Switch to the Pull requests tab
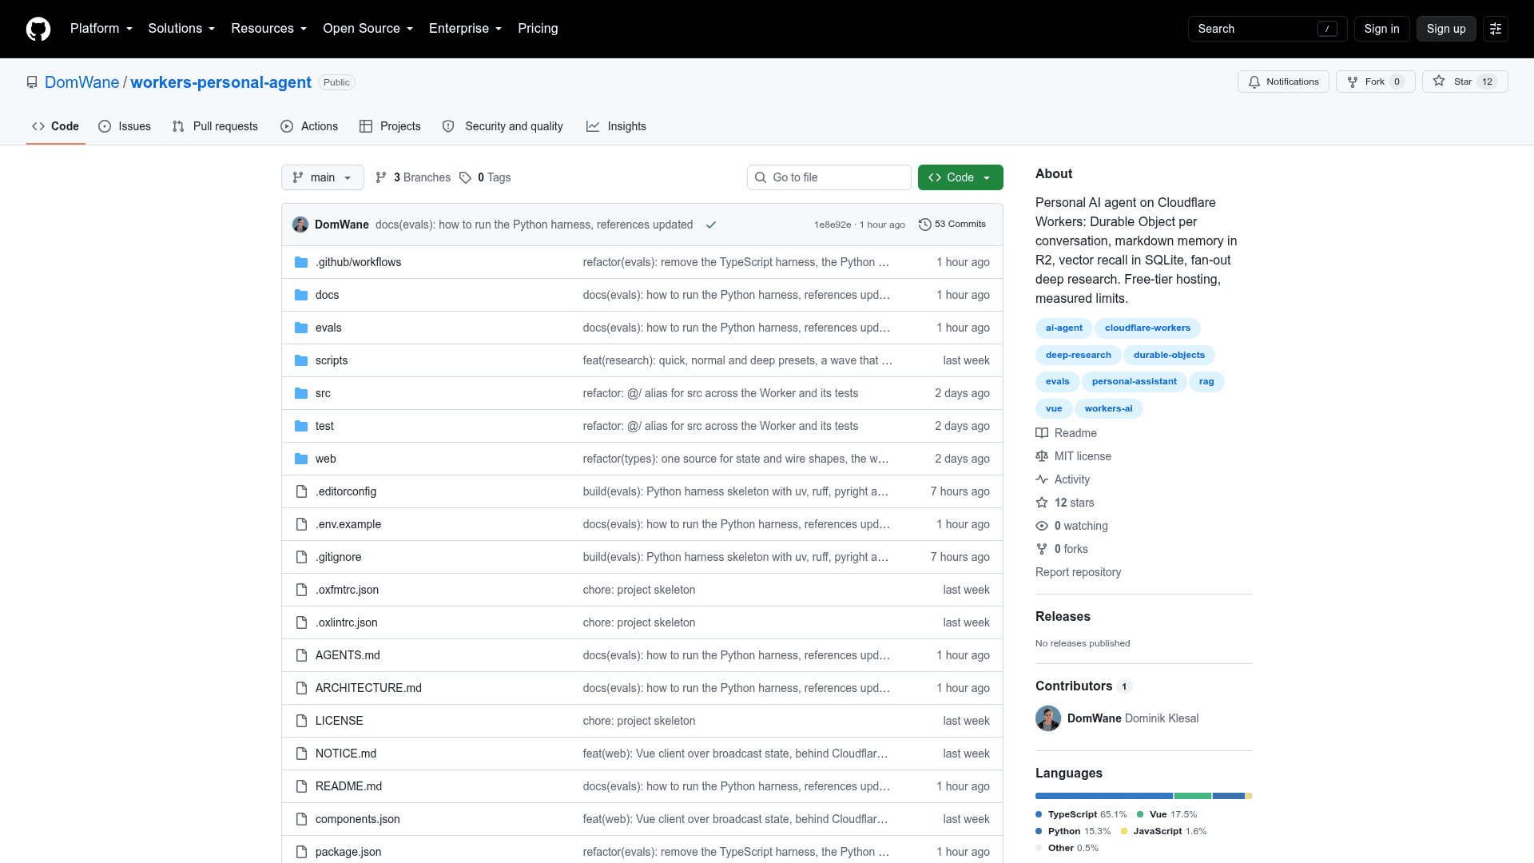Viewport: 1534px width, 863px height. (x=215, y=126)
